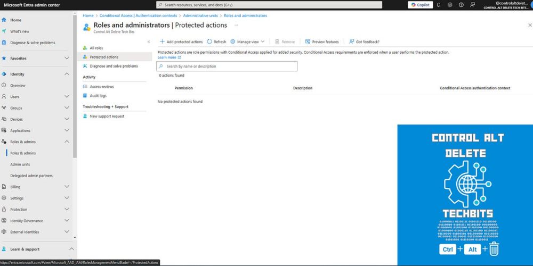This screenshot has height=266, width=533.
Task: Click the Search by name or description field
Action: pyautogui.click(x=227, y=66)
